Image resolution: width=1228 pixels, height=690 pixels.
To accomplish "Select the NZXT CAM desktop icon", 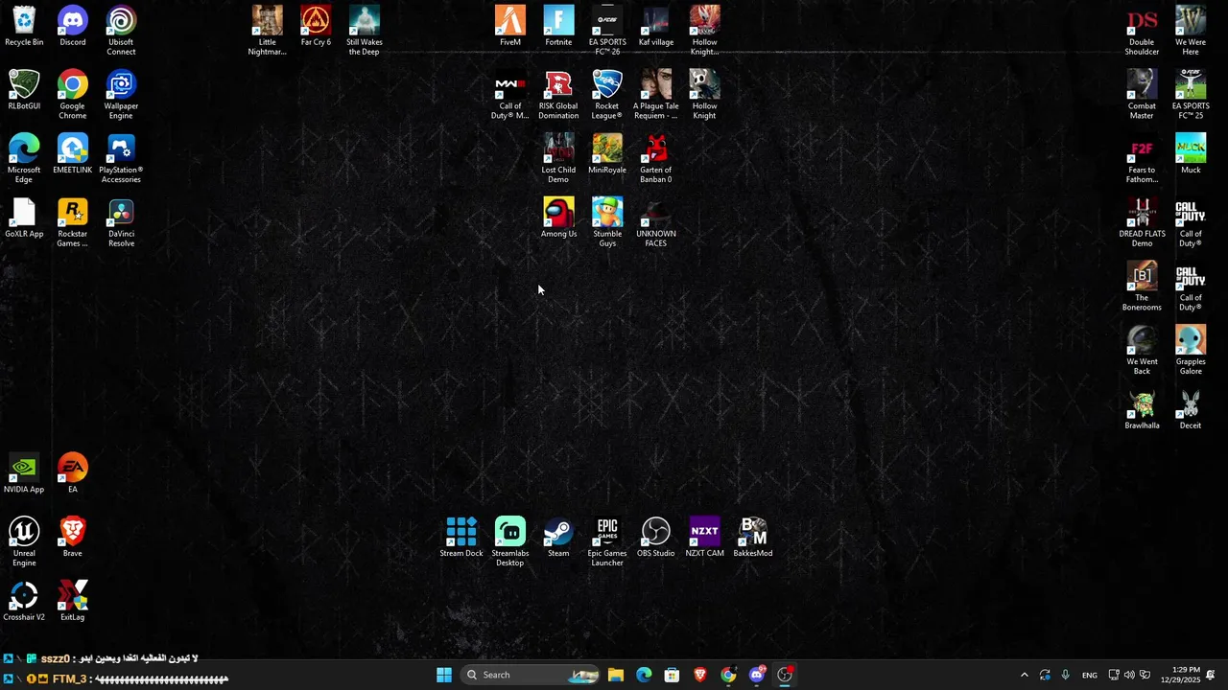I will coord(704,538).
